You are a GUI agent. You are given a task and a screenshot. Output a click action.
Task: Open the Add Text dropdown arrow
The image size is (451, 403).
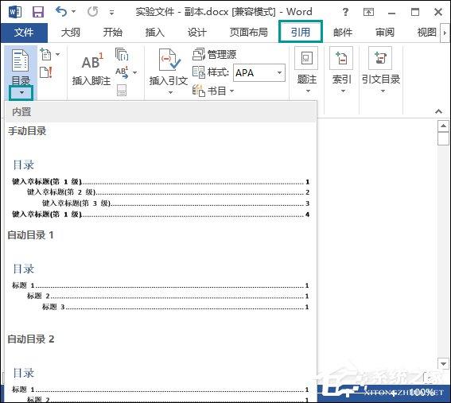tap(58, 54)
